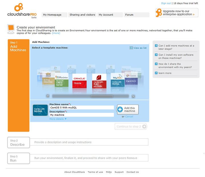The height and width of the screenshot is (177, 205).
Task: Click '18 days free trial left' text
Action: click(186, 3)
